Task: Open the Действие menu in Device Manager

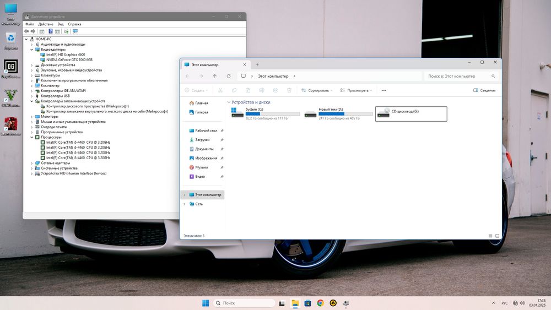Action: tap(46, 24)
